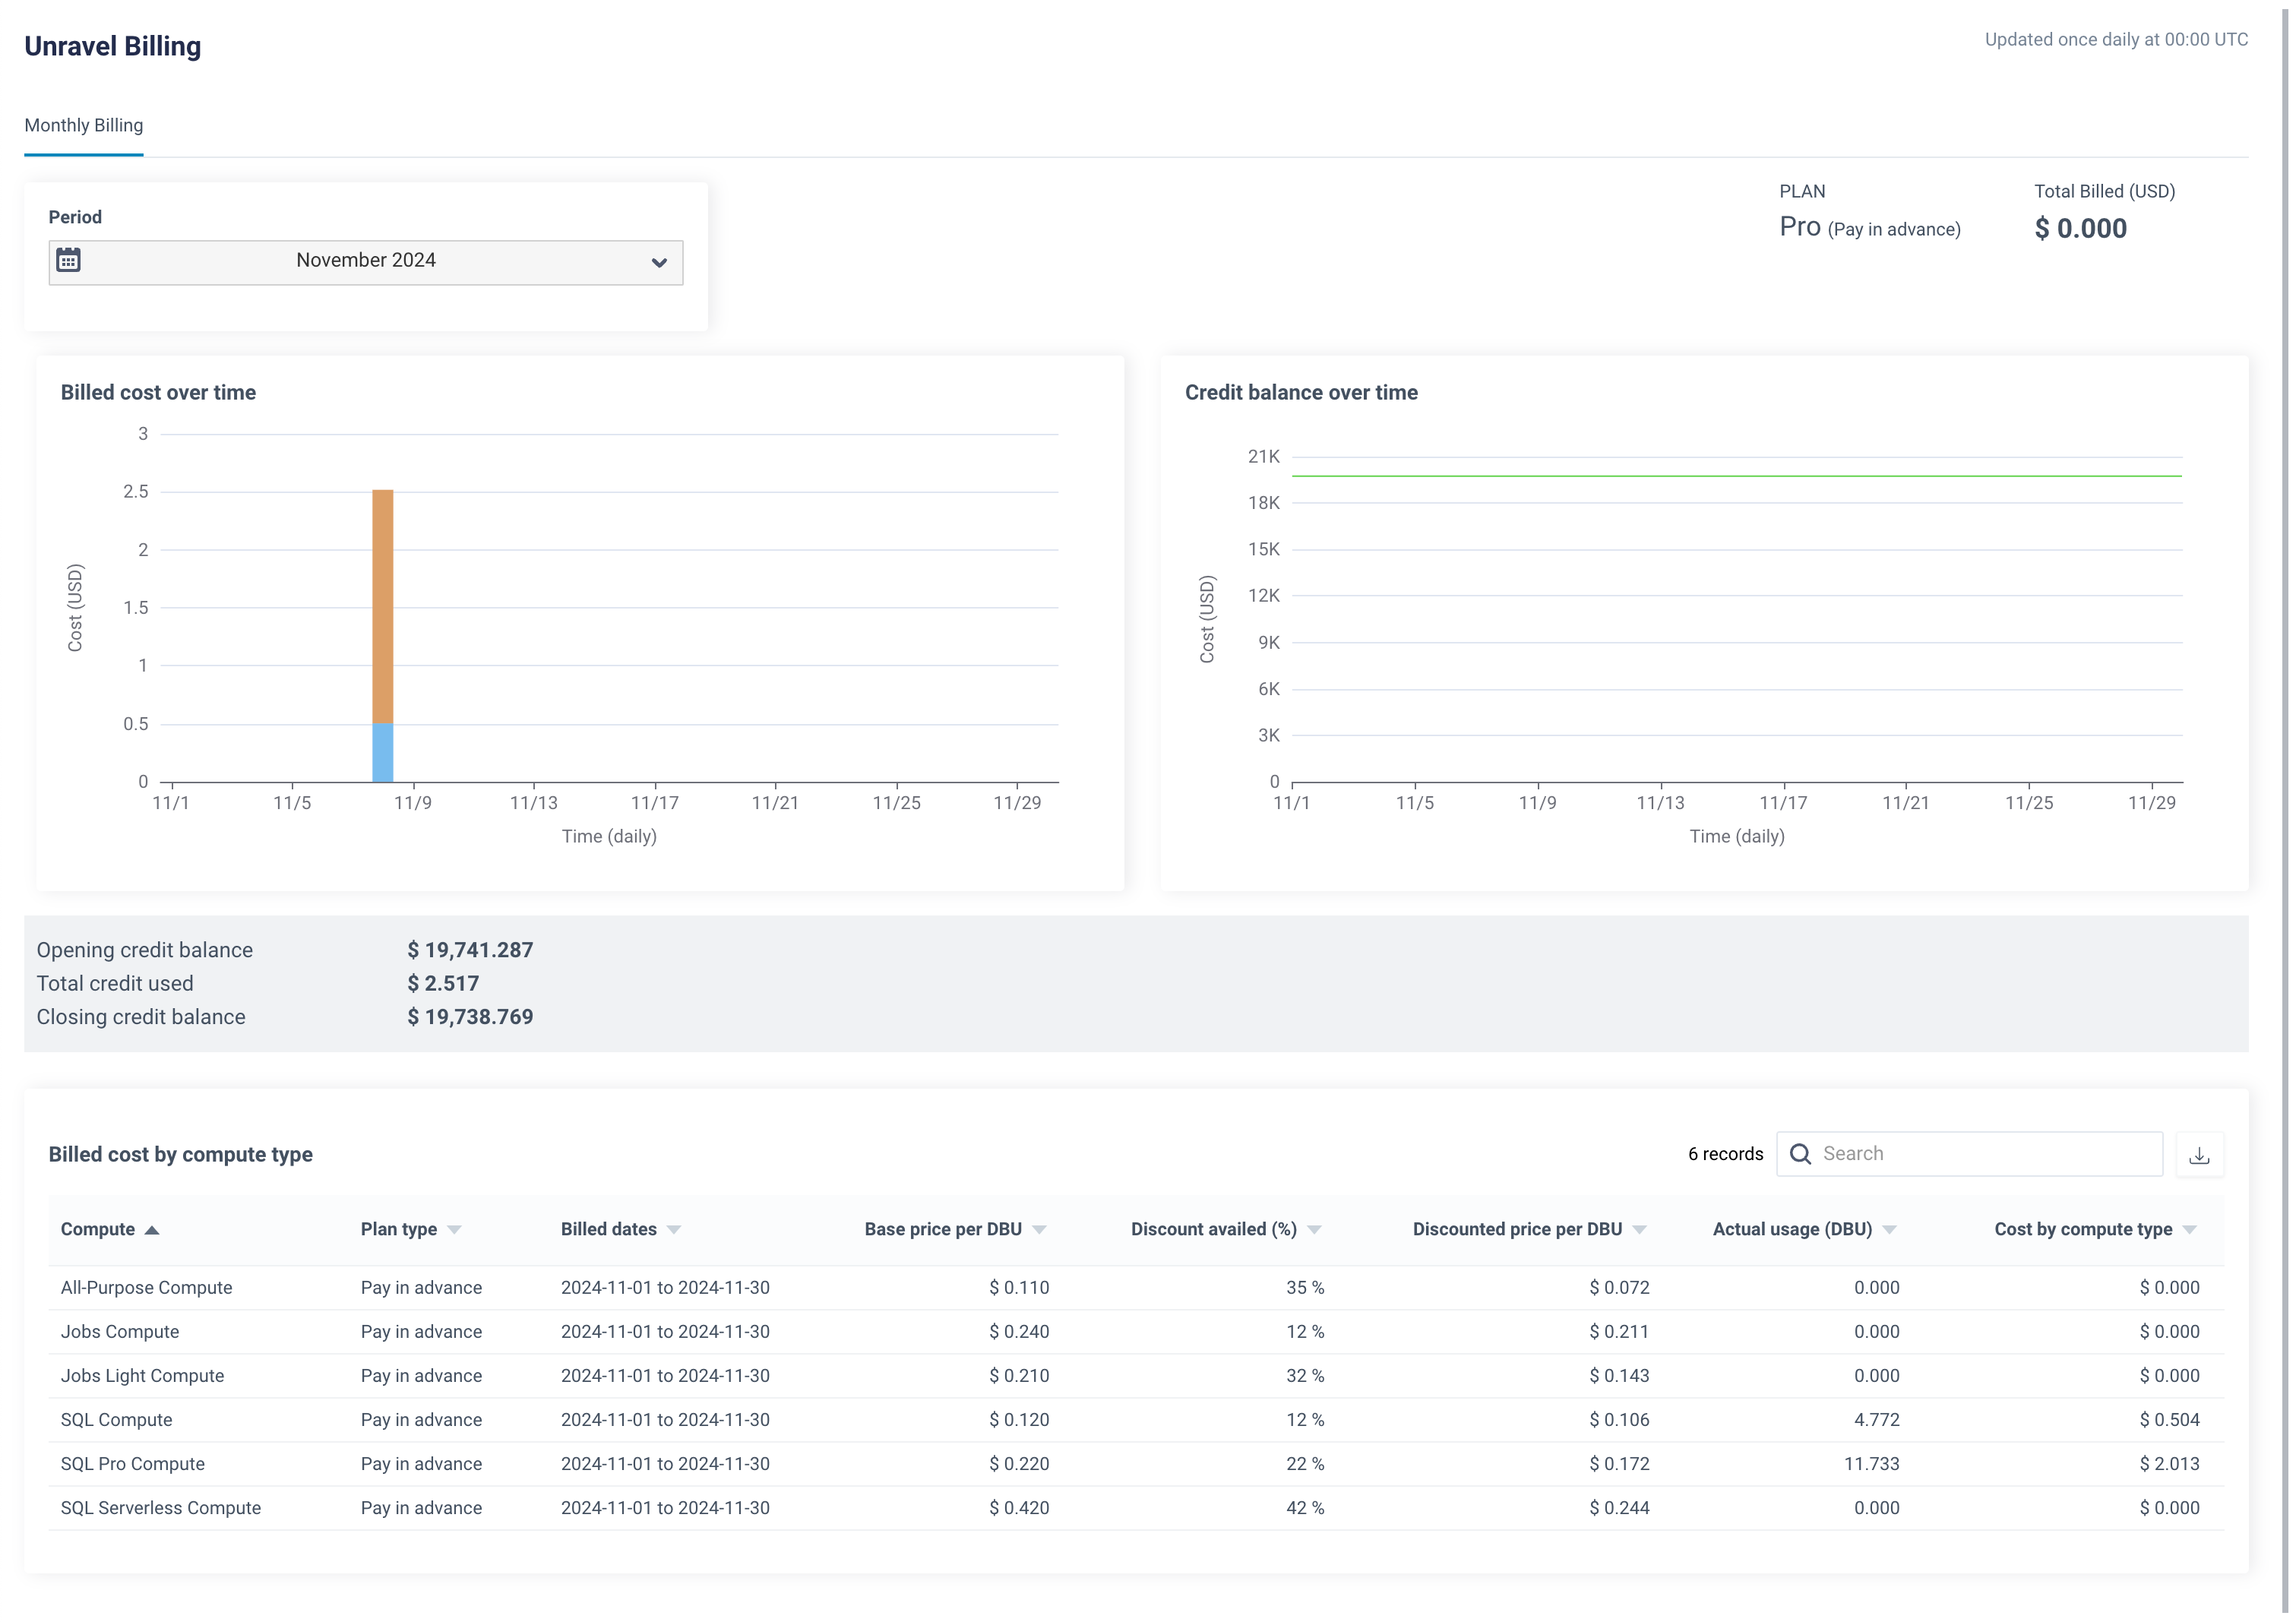Click the 11.733 actual usage cell
2296x1622 pixels.
click(1871, 1464)
